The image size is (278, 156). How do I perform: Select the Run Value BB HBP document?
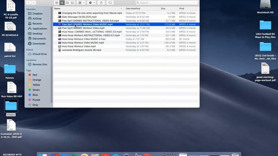[12, 90]
